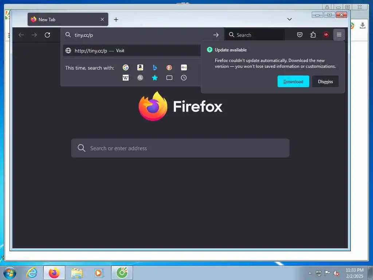Switch to the green browser in taskbar

pyautogui.click(x=122, y=273)
